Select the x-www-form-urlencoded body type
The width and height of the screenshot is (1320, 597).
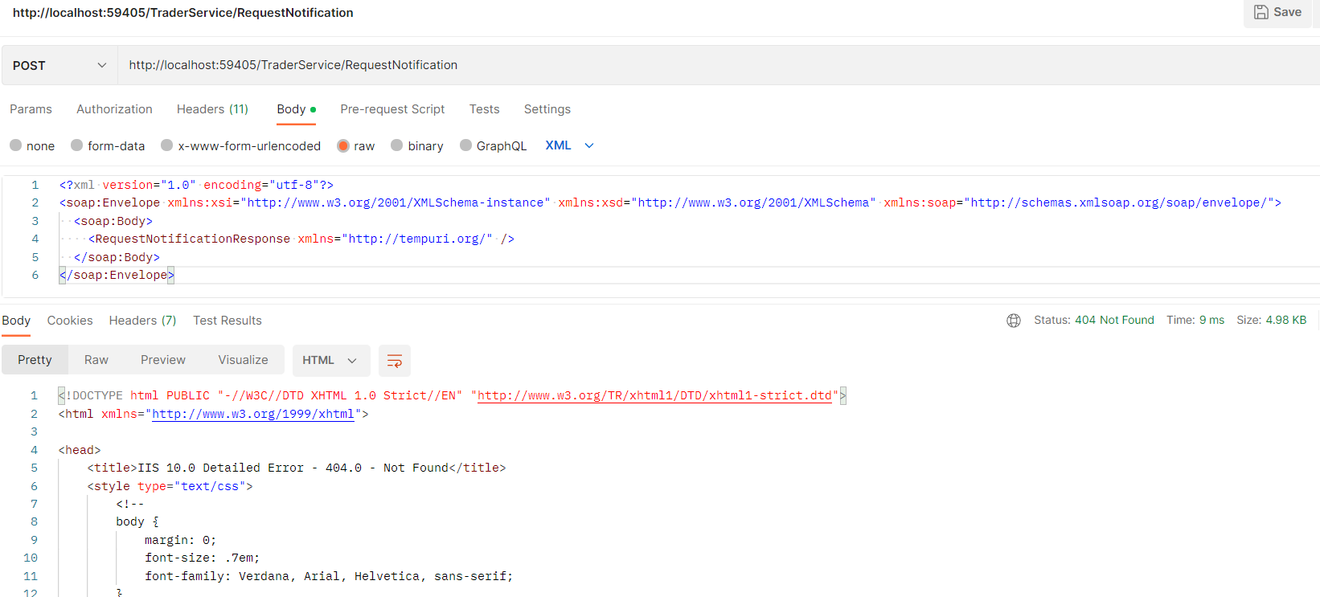coord(166,145)
